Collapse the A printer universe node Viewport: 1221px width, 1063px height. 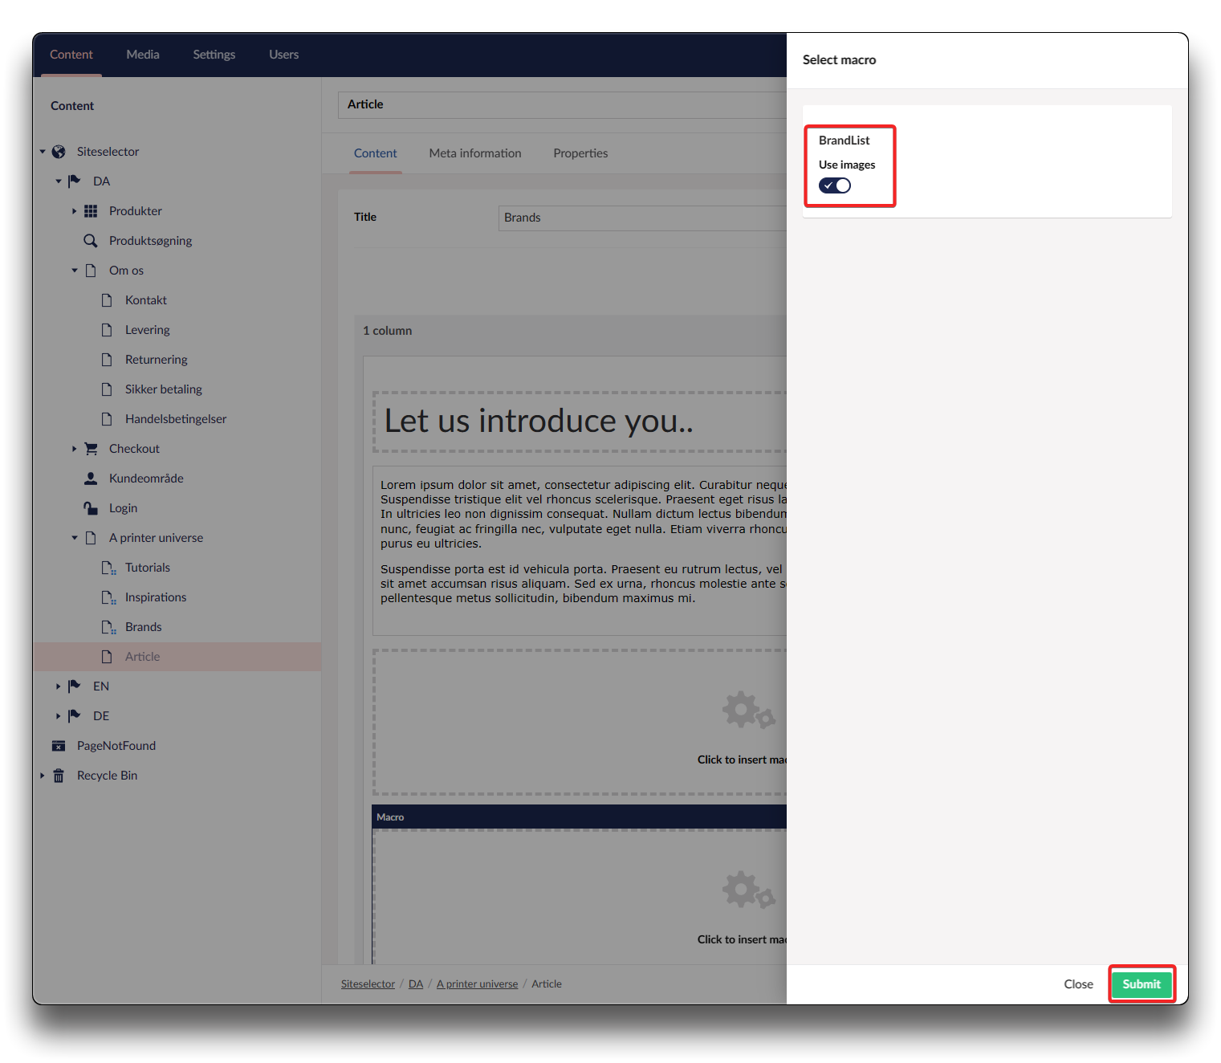pos(74,538)
